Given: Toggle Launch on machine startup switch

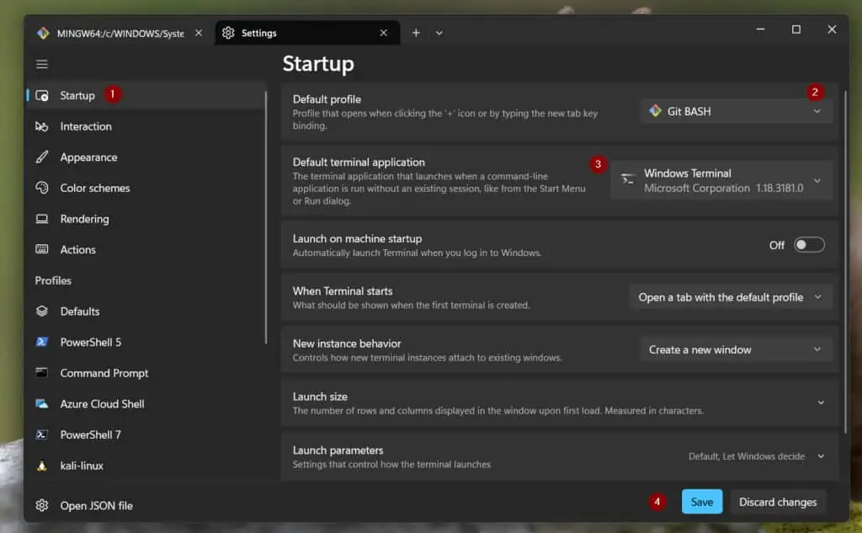Looking at the screenshot, I should click(809, 245).
